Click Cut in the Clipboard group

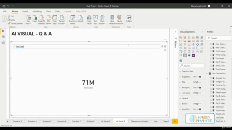click(11, 16)
